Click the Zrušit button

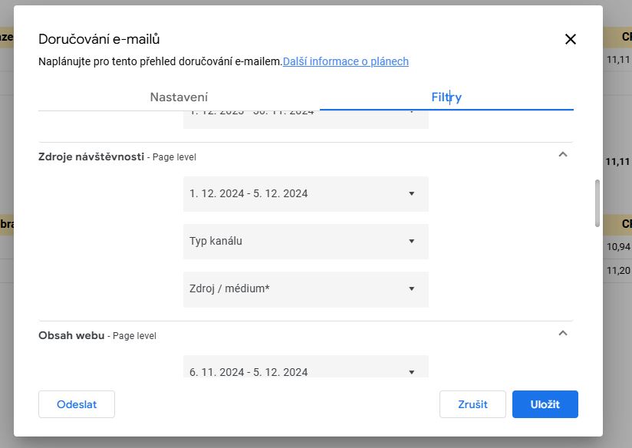point(472,404)
